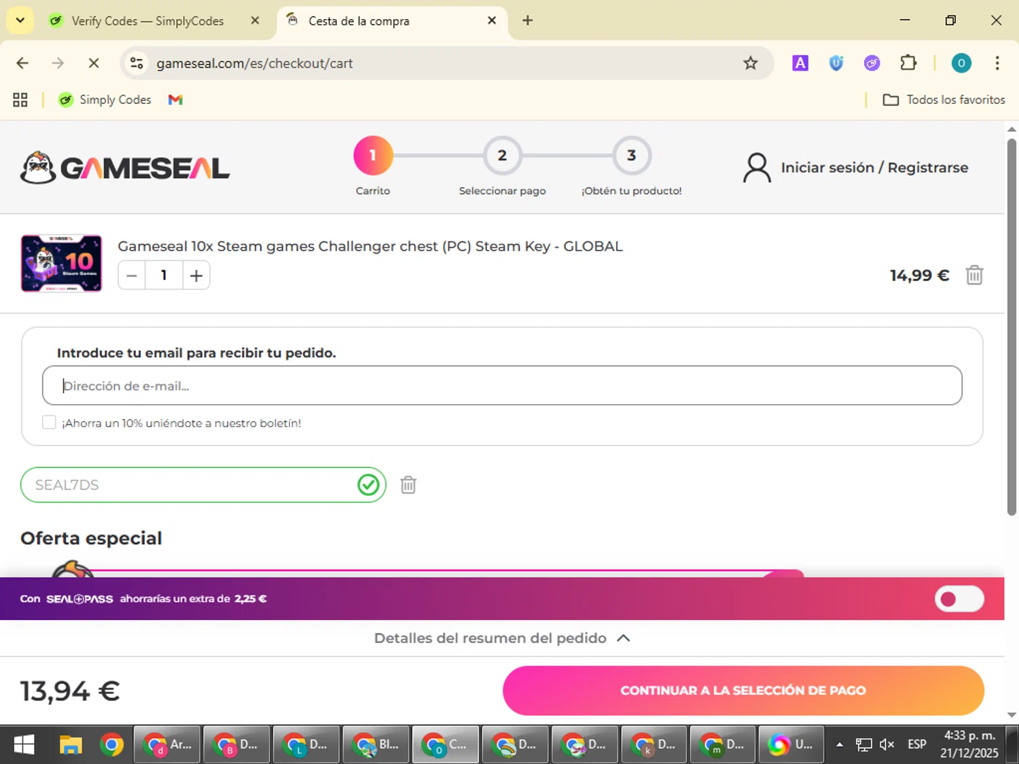Viewport: 1019px width, 764px height.
Task: Select the Cesta de la compra tab
Action: [359, 21]
